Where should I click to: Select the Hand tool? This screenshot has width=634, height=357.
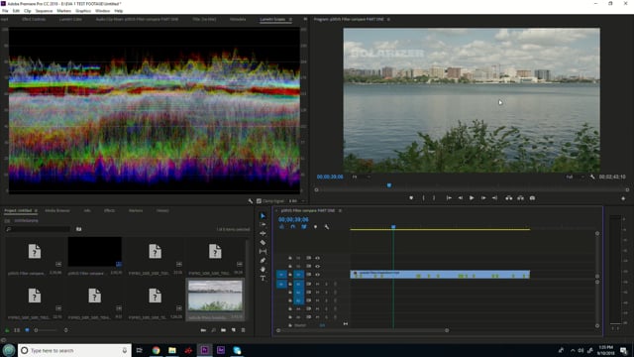click(263, 269)
